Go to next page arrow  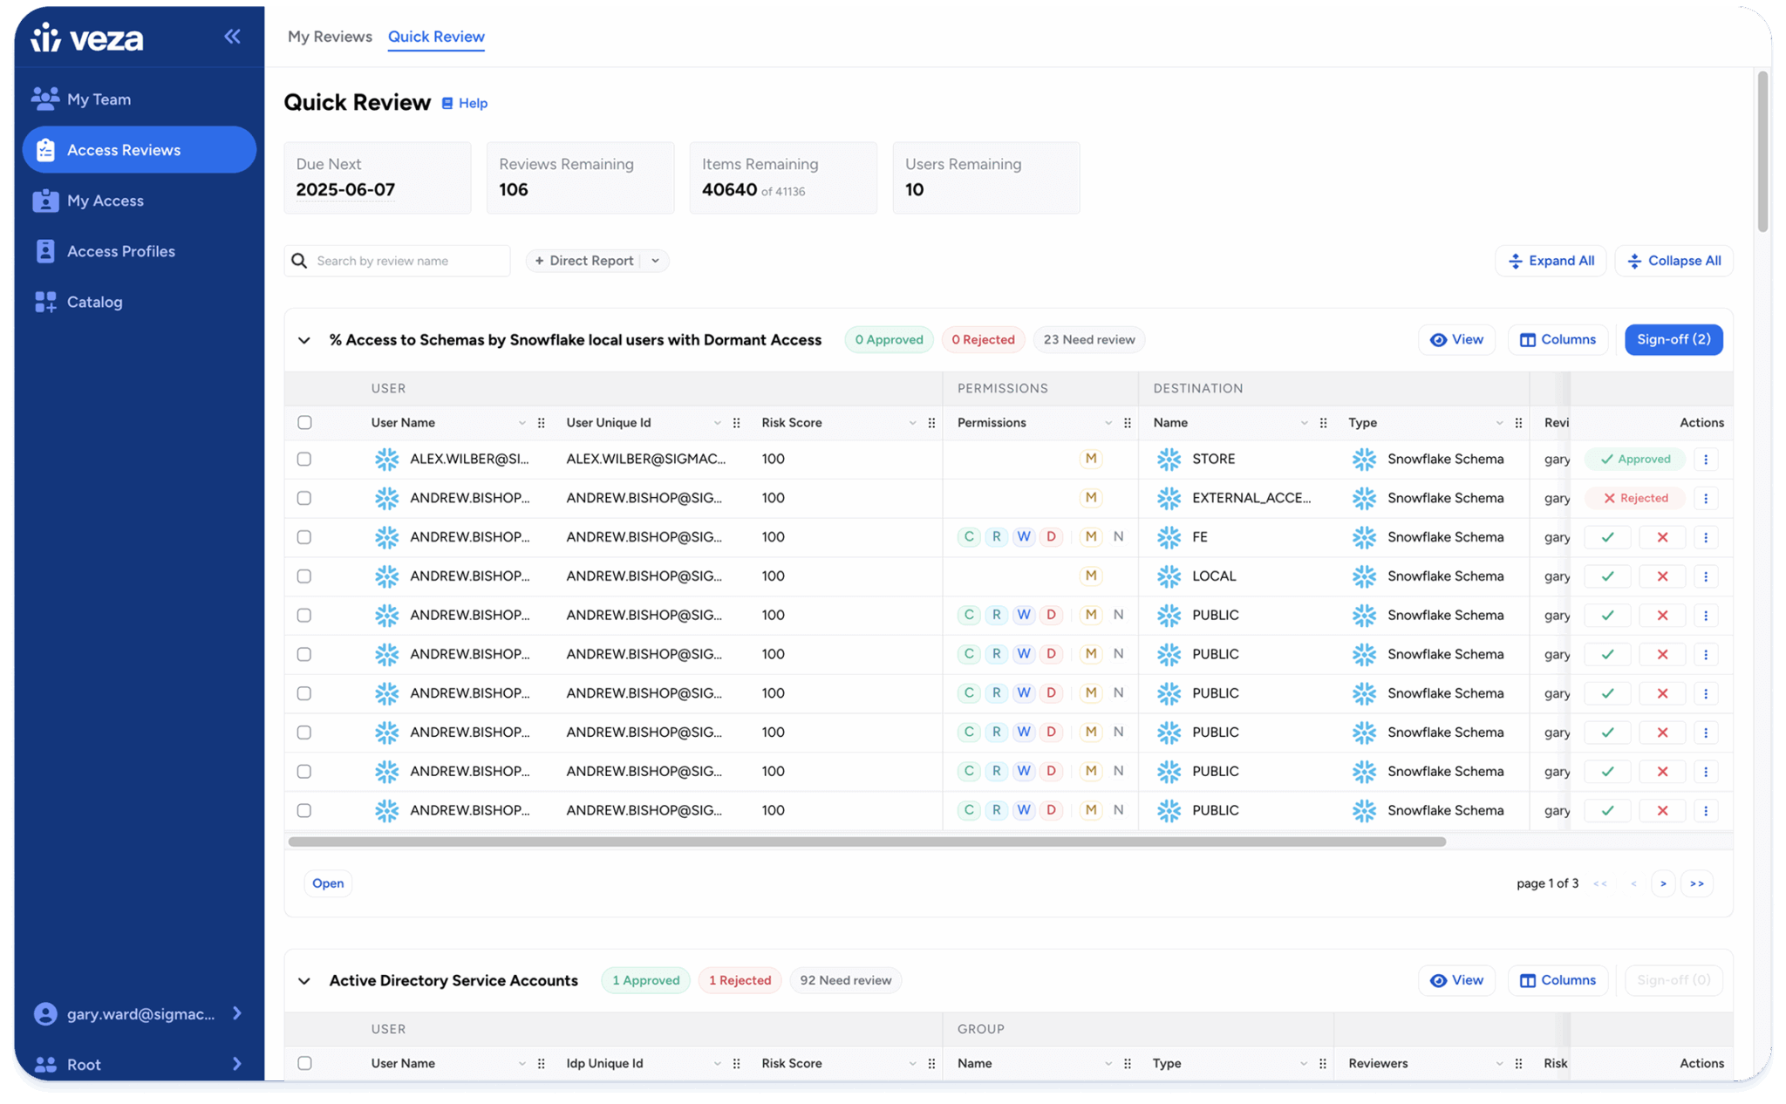pos(1663,883)
